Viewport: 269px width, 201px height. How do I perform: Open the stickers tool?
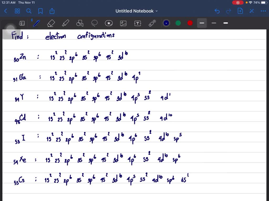(109, 23)
